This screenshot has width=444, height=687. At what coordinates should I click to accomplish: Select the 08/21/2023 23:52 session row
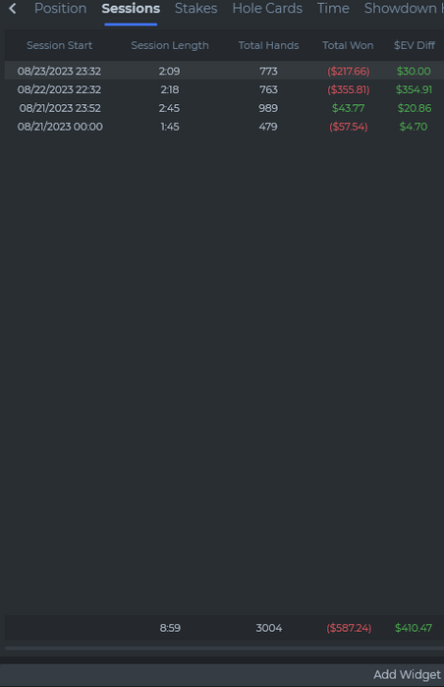click(x=224, y=108)
